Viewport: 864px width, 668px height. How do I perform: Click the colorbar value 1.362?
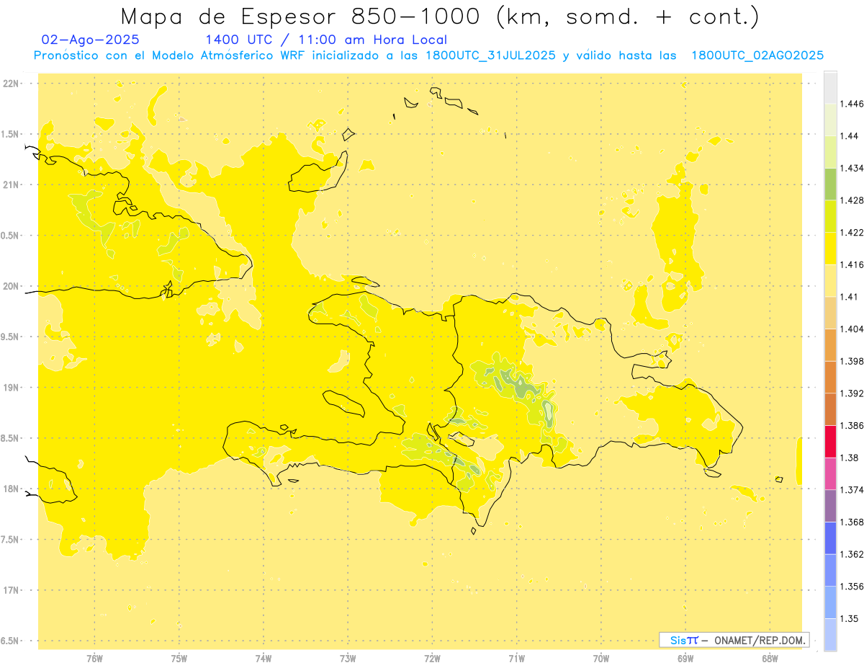tap(852, 554)
